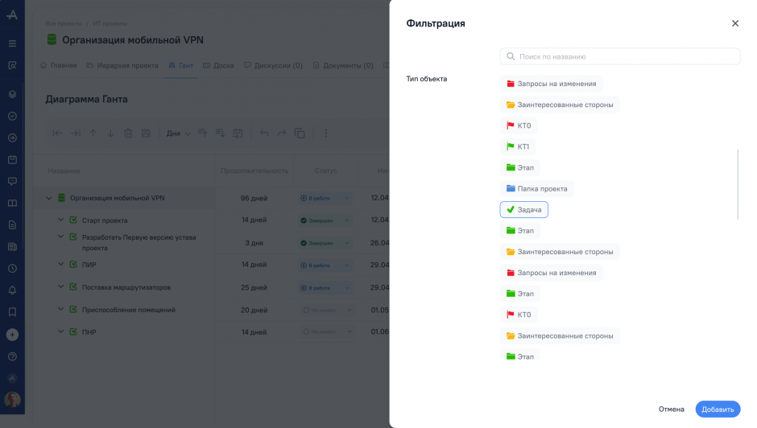The image size is (757, 428).
Task: Select the Папка проекта object type chip
Action: click(536, 189)
